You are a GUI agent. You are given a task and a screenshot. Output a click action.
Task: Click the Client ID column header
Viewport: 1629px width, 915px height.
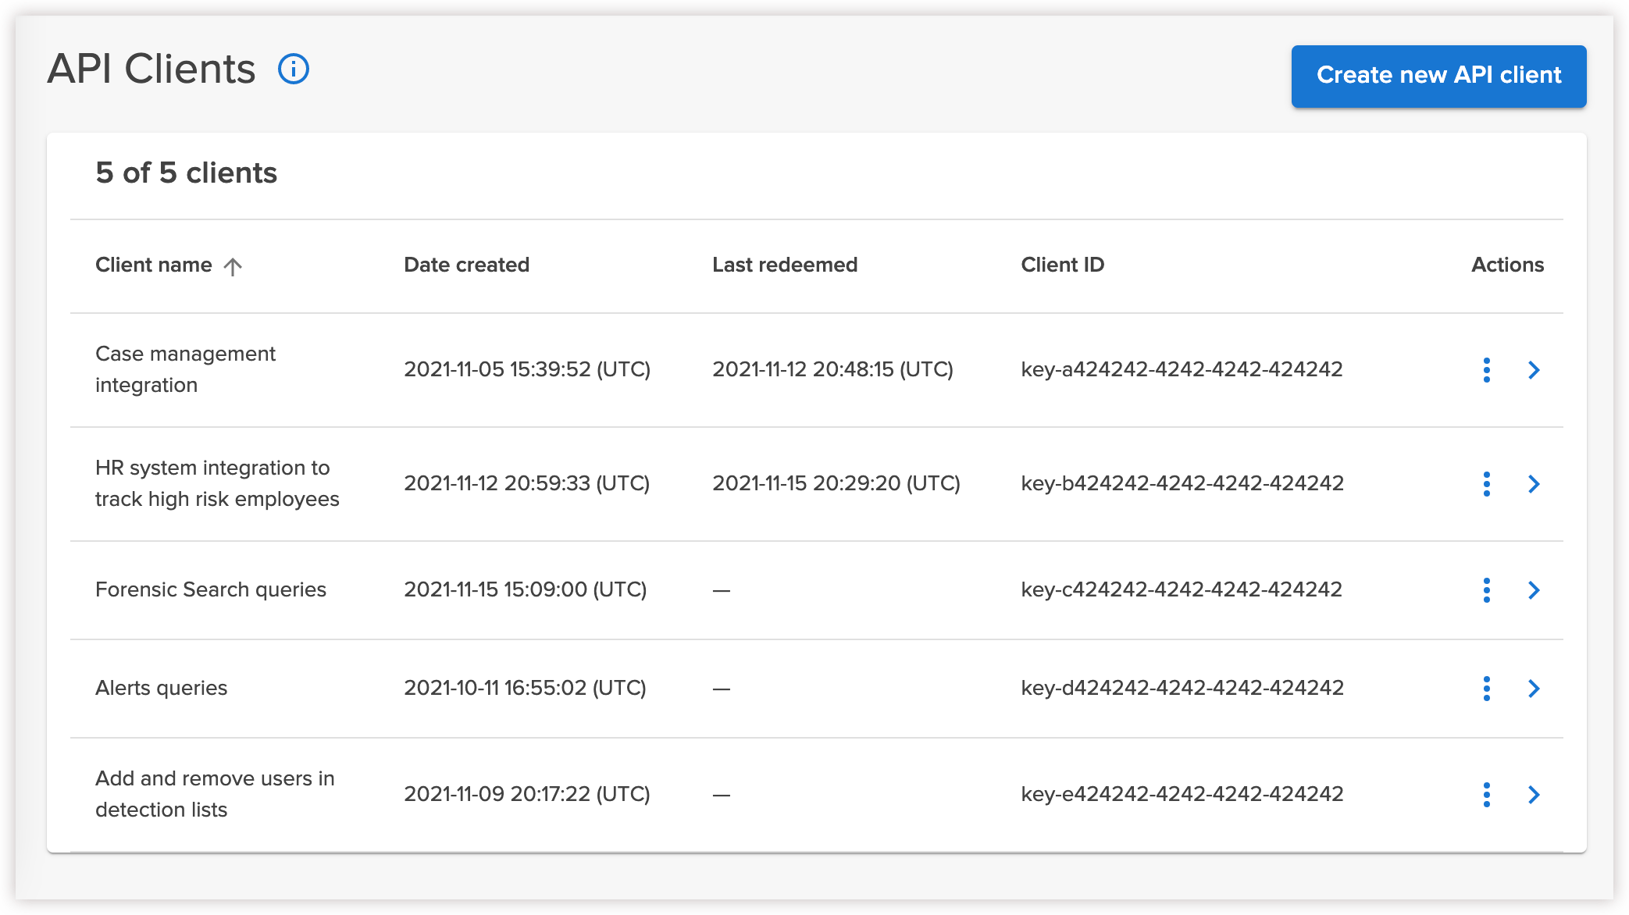pos(1062,265)
